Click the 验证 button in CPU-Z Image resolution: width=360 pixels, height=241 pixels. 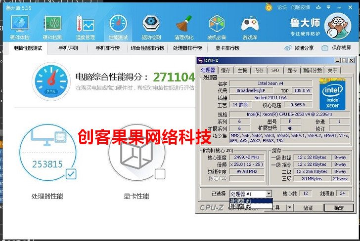pos(308,208)
